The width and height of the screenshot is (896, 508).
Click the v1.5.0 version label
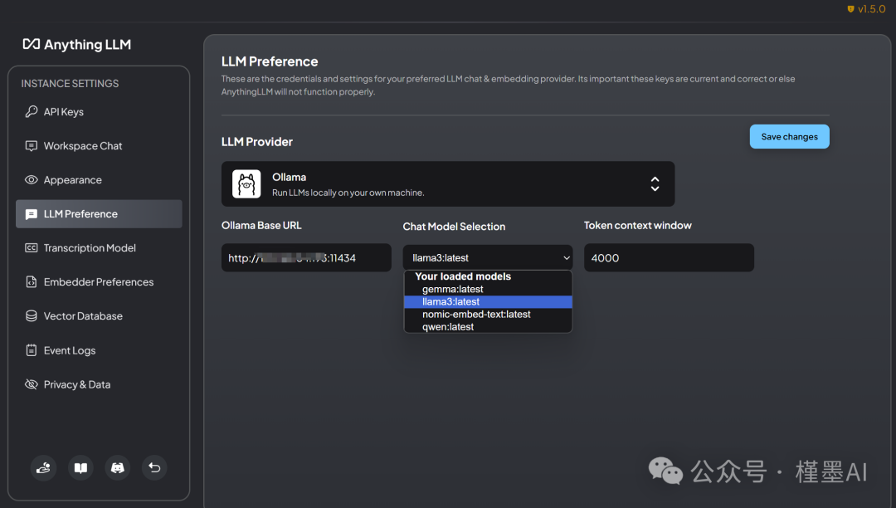(871, 9)
